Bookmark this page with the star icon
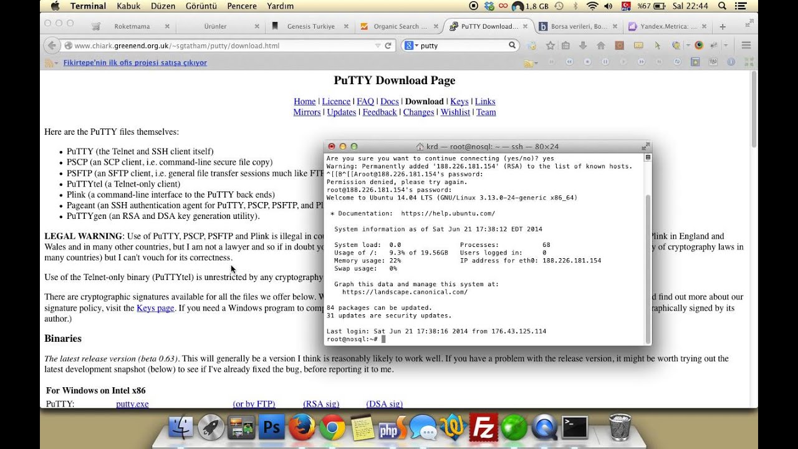798x449 pixels. [550, 46]
